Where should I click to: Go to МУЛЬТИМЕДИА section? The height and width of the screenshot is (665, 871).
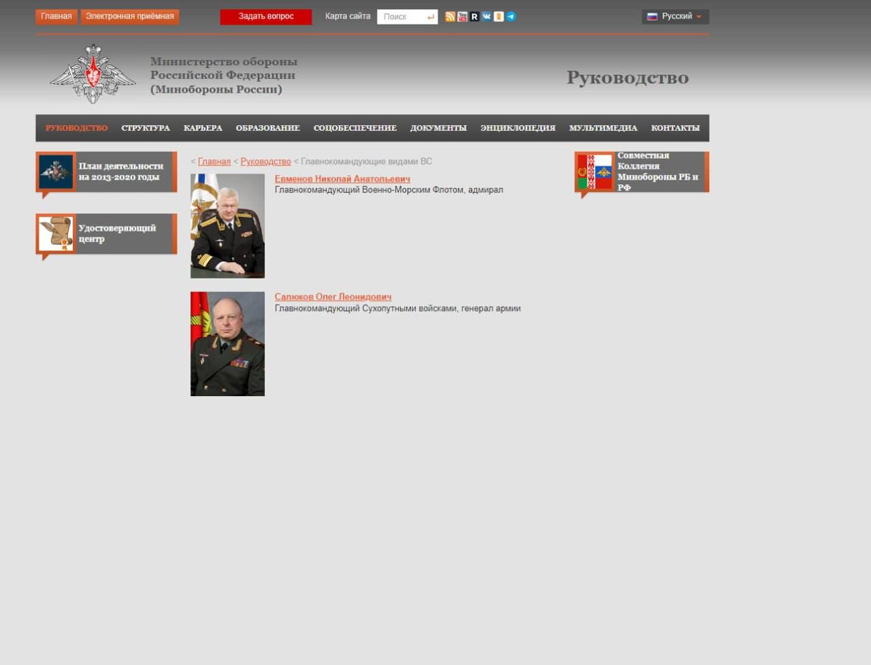click(603, 128)
